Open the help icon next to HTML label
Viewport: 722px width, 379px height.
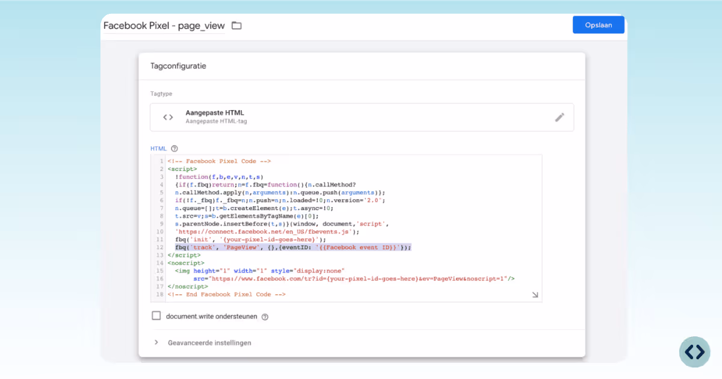click(x=174, y=148)
